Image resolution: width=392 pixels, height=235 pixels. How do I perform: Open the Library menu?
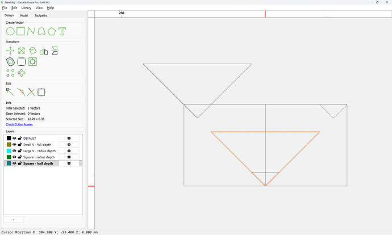click(26, 8)
